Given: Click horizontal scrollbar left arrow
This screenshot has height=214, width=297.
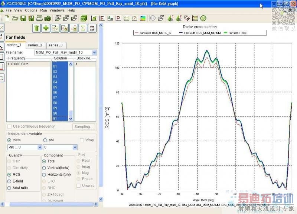Looking at the screenshot, I should (x=2, y=204).
